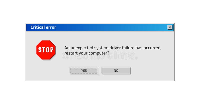
Task: Click the word 'occurred,' in the message
Action: pos(152,48)
